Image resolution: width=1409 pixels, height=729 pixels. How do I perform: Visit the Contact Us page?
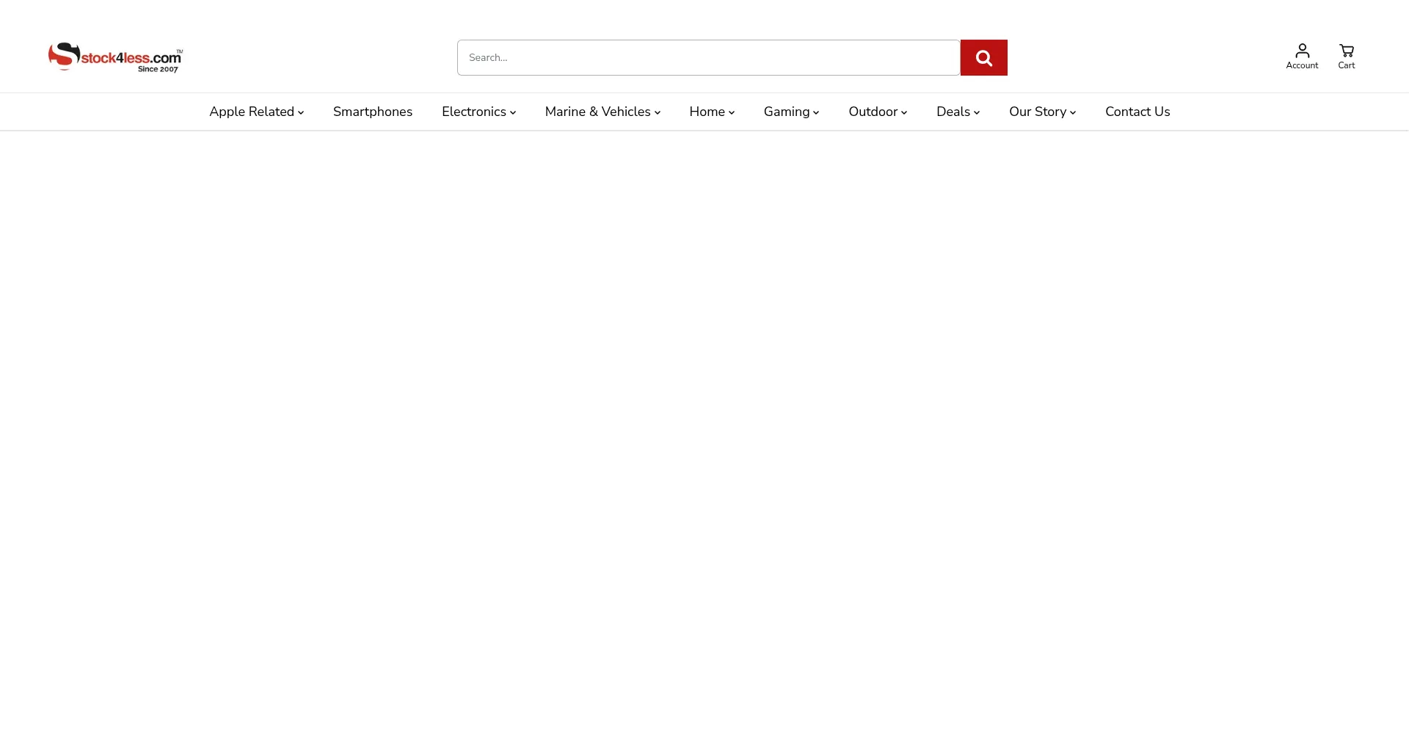[x=1137, y=112]
